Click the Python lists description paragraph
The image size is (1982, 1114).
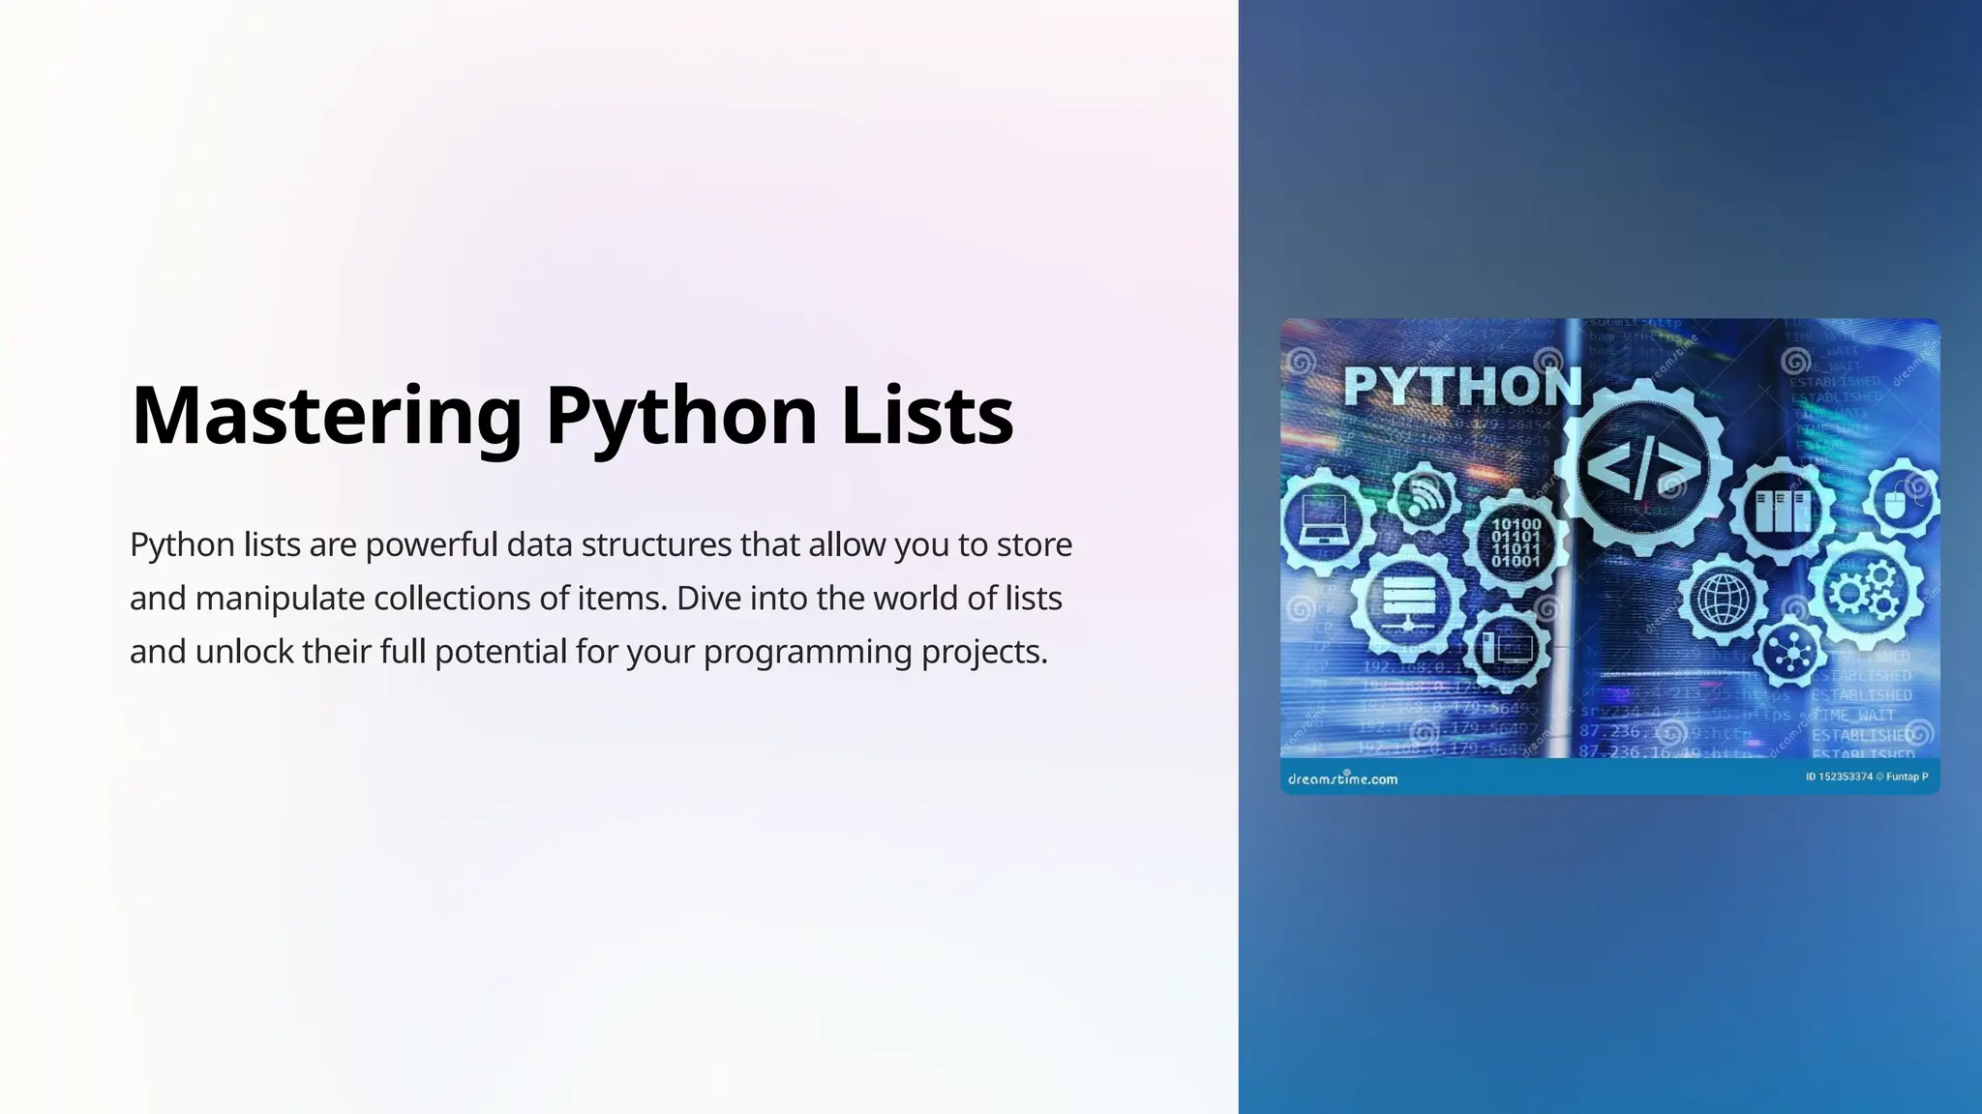coord(600,598)
